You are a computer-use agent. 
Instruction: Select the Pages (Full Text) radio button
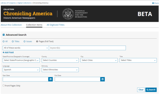[x=37, y=41]
